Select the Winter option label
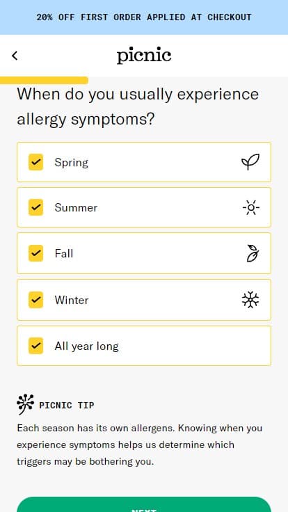This screenshot has height=512, width=288. (x=72, y=300)
